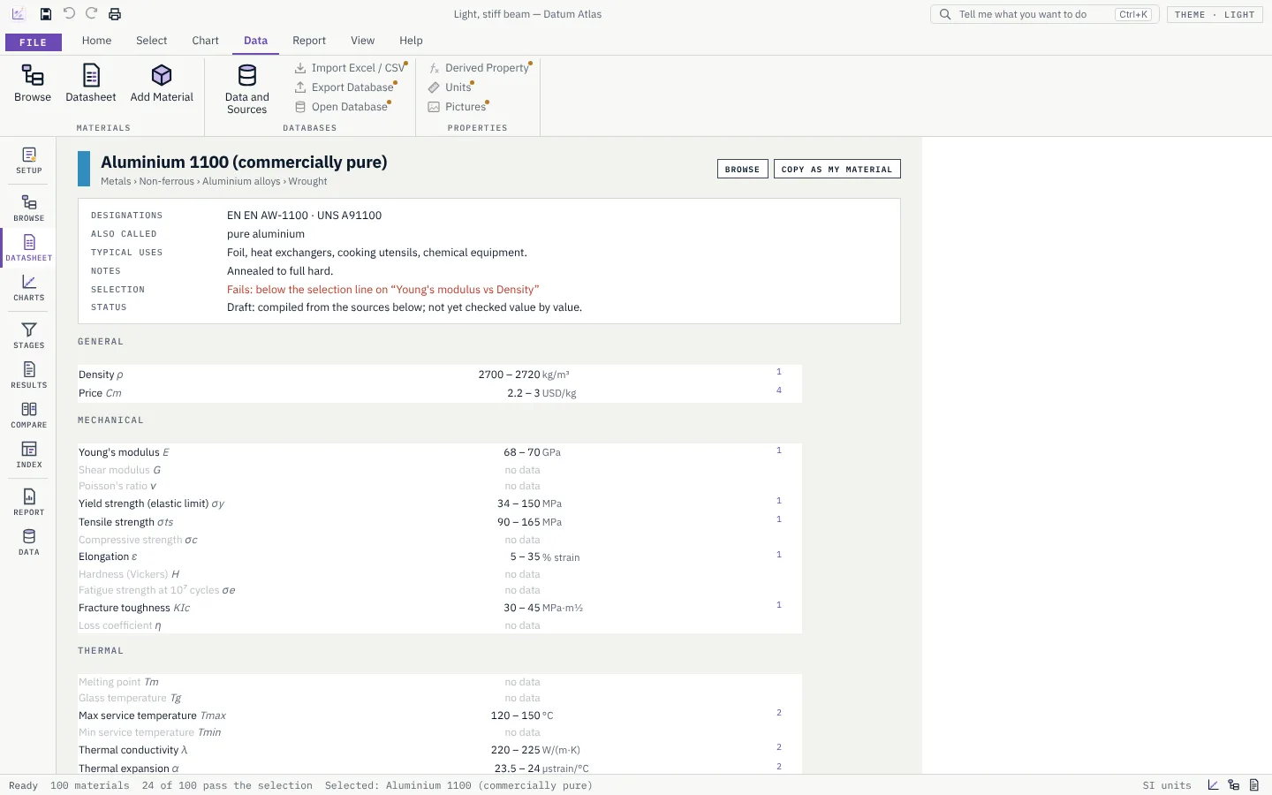Open Stages filter in the sidebar
Screen dimensions: 1272x795
coord(28,336)
